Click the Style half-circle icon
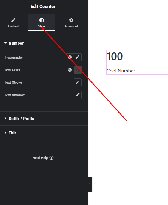This screenshot has width=168, height=205. point(41,20)
